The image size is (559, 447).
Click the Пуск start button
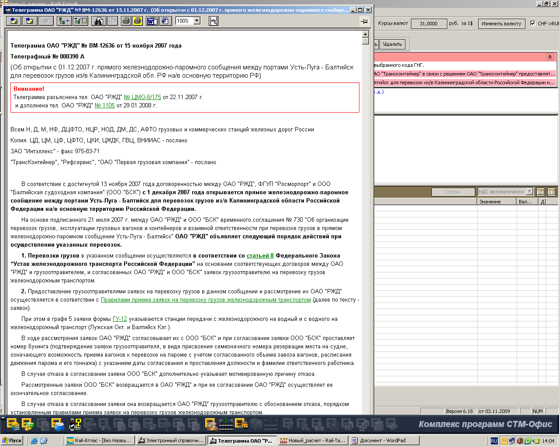click(12, 440)
